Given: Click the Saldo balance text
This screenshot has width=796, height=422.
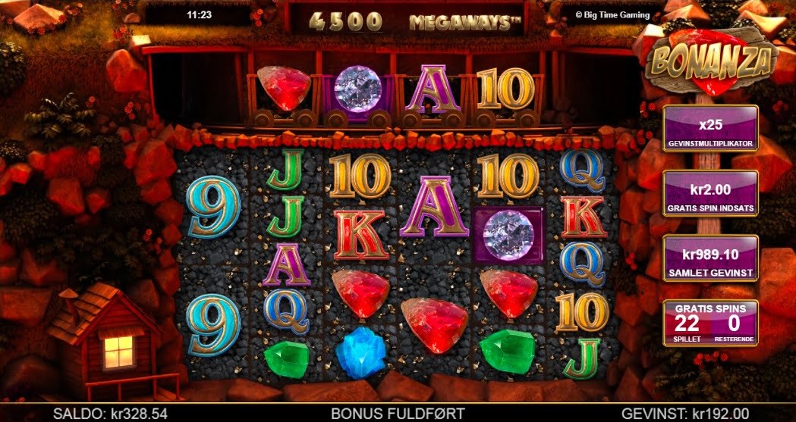Looking at the screenshot, I should tap(110, 414).
